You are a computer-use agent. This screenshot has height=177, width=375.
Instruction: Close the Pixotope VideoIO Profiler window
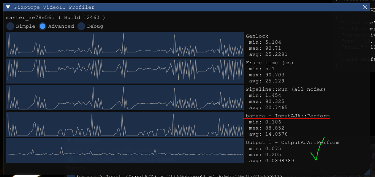(x=365, y=7)
